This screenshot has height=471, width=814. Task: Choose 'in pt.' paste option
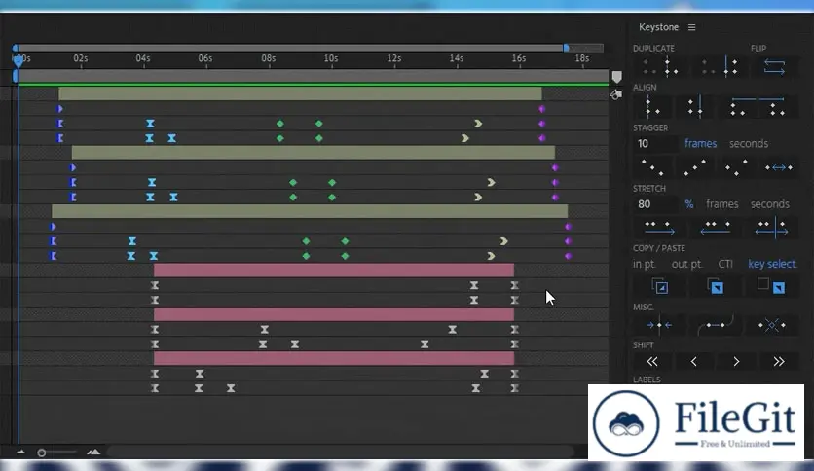644,264
